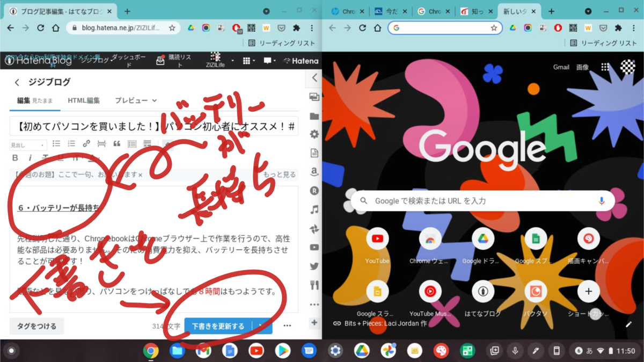
Task: Apply bulleted list formatting in the editor
Action: coord(56,144)
